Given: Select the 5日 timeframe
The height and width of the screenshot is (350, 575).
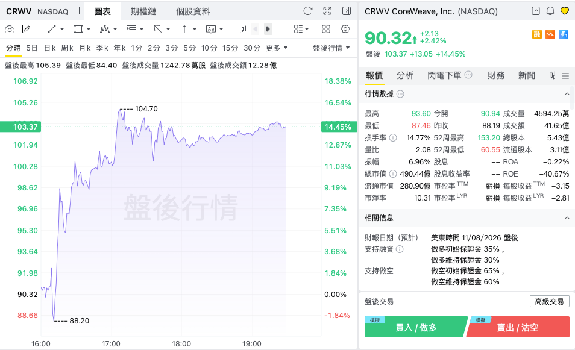Looking at the screenshot, I should (32, 48).
